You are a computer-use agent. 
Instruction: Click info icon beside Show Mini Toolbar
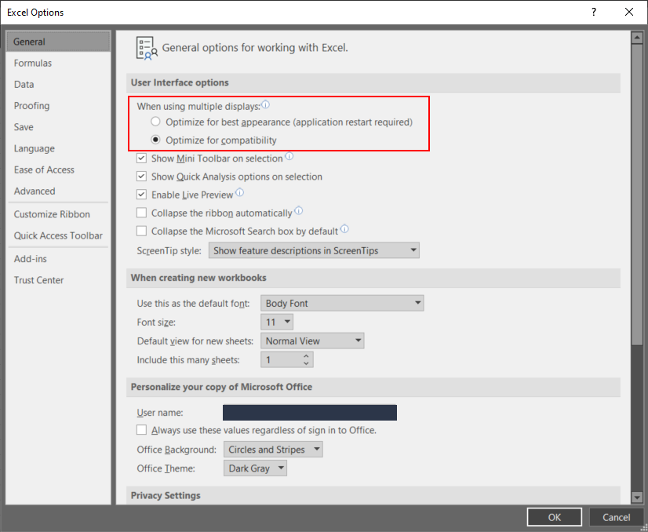pyautogui.click(x=289, y=156)
